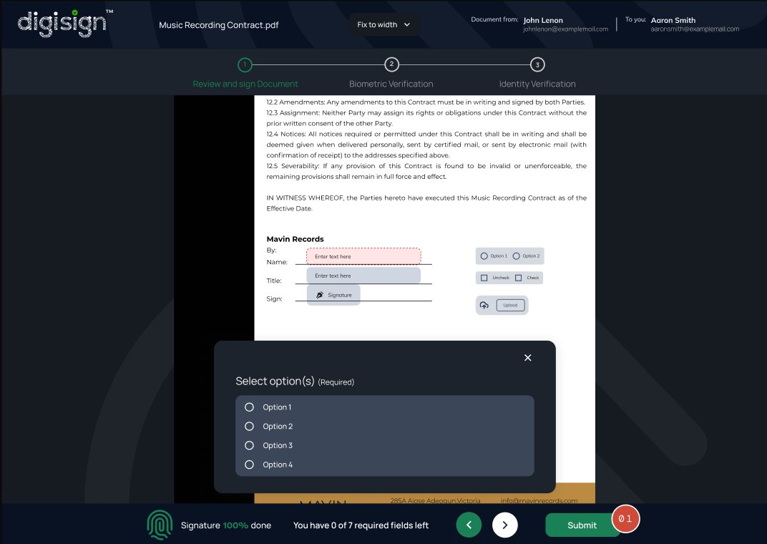This screenshot has width=767, height=544.
Task: Click the info@mavinrecords.com footer email
Action: click(539, 500)
